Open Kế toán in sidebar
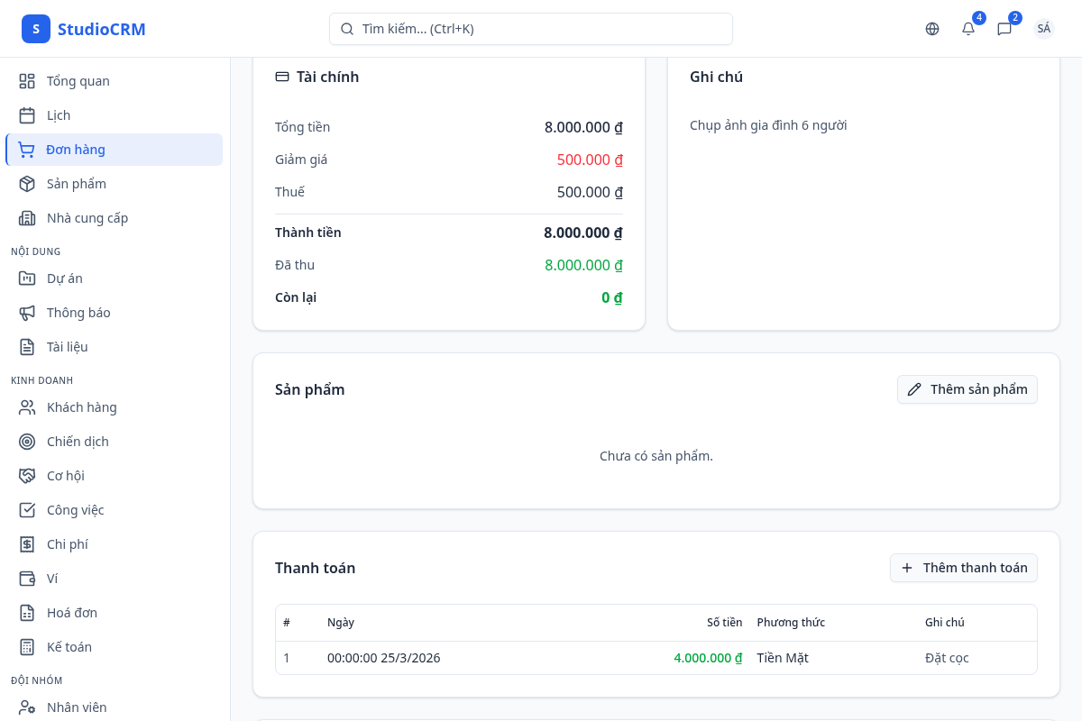1082x721 pixels. [x=69, y=647]
